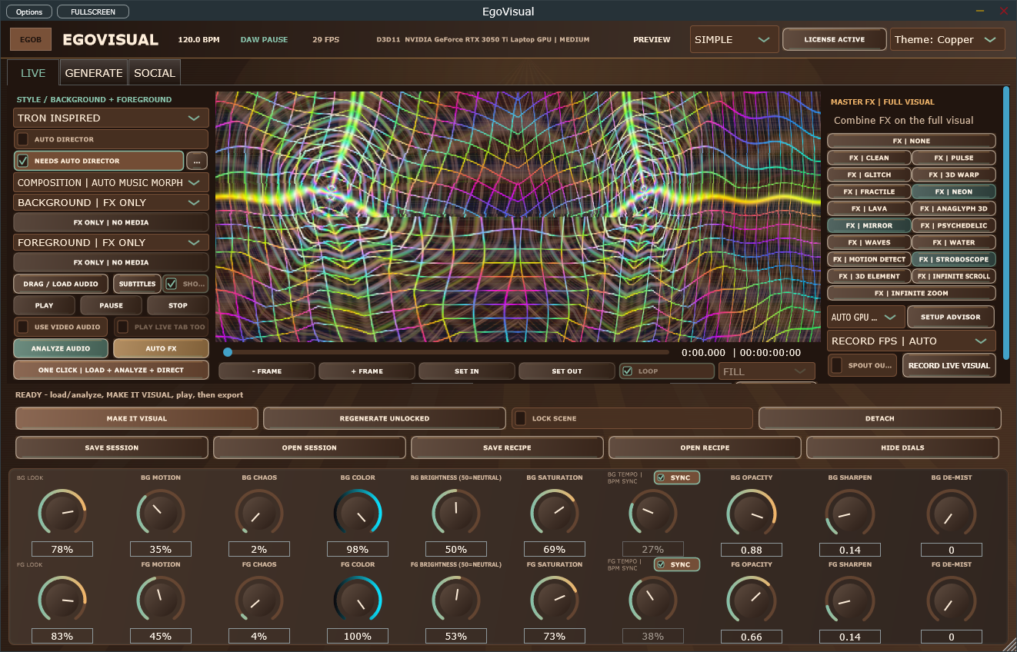Click ANALYZE AUDIO
The width and height of the screenshot is (1017, 652).
point(61,348)
